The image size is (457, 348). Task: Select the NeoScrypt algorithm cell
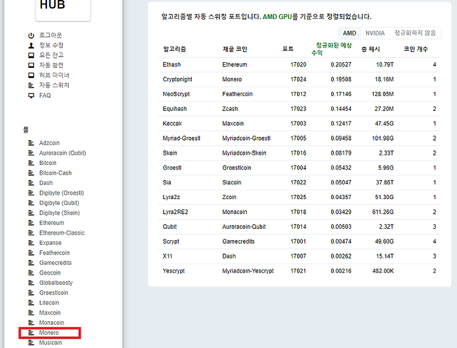[x=176, y=94]
